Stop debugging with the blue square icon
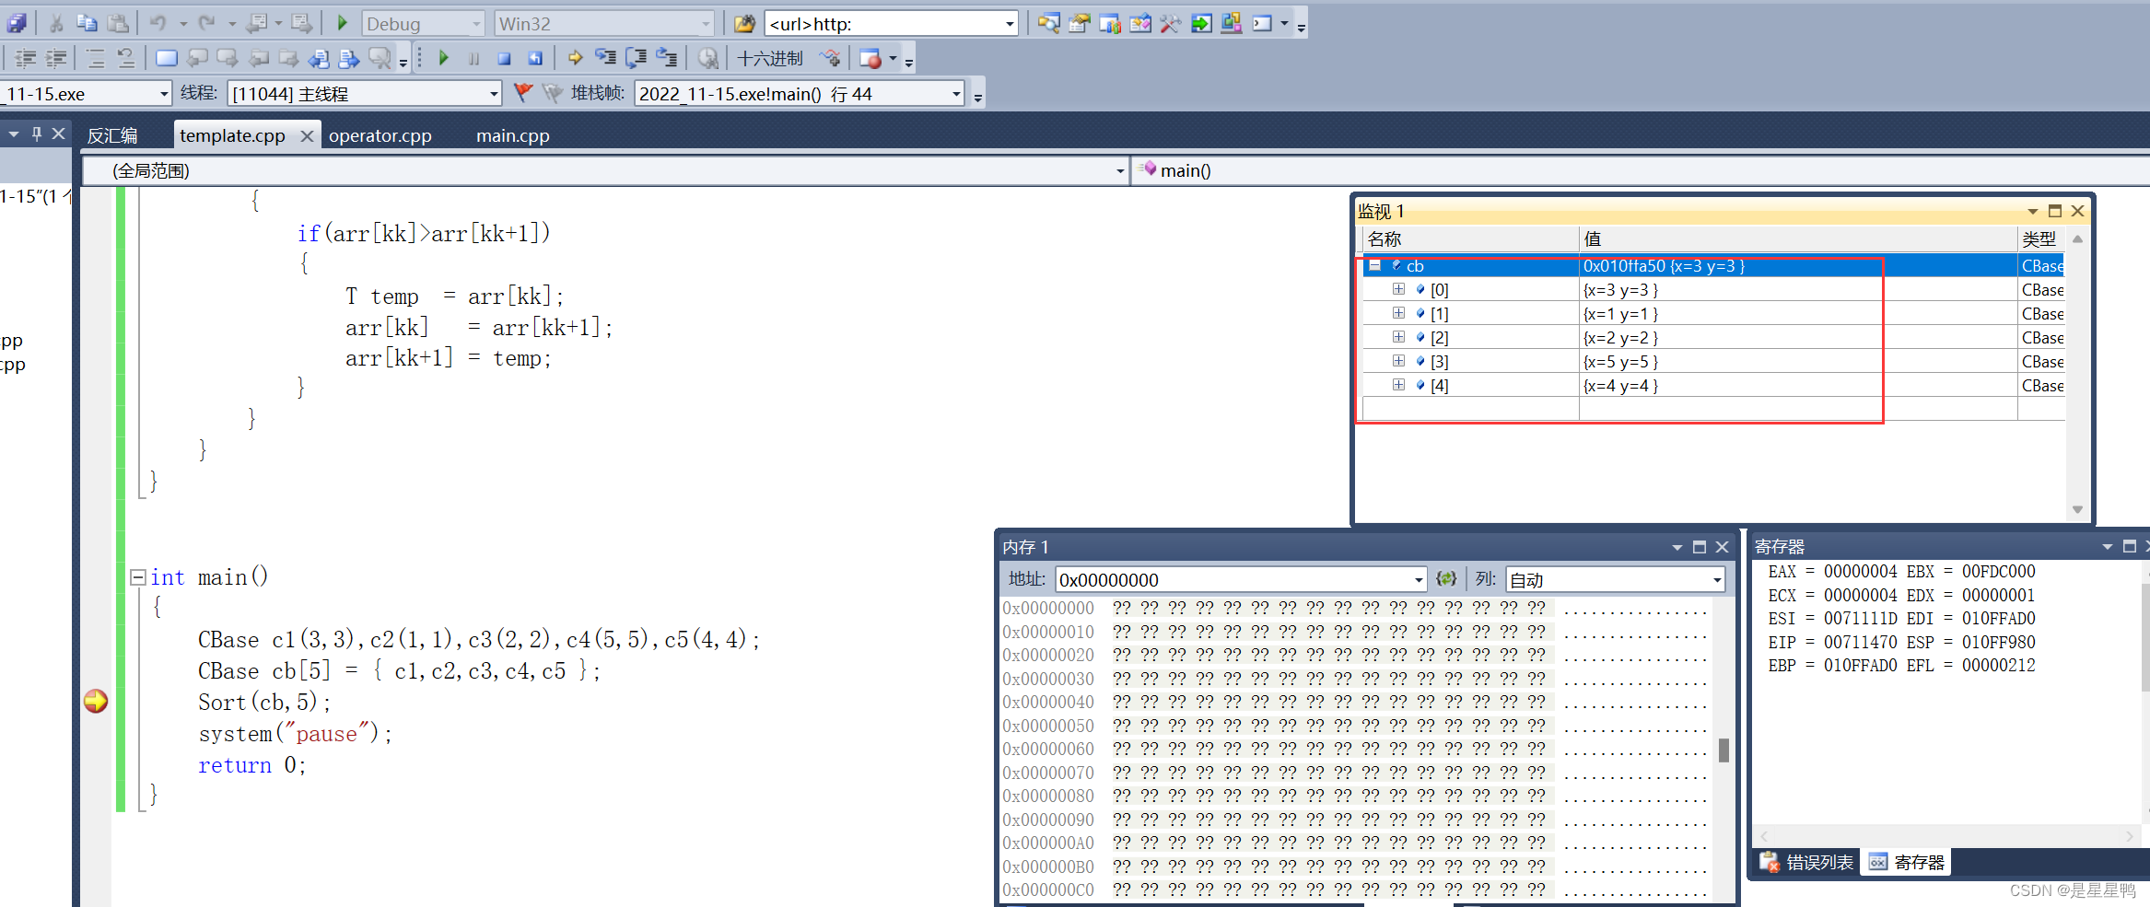2150x907 pixels. 504,57
